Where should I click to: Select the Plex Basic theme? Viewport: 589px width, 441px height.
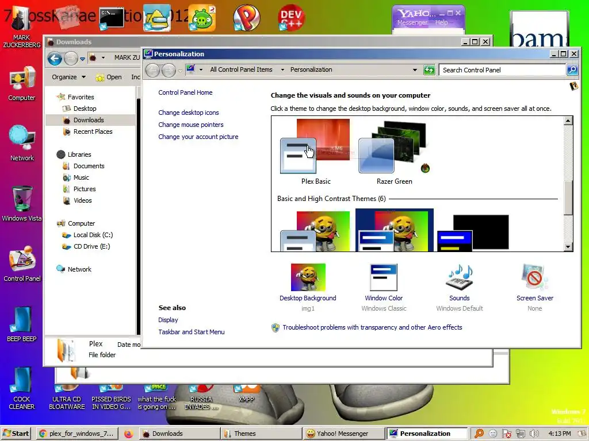click(x=316, y=152)
